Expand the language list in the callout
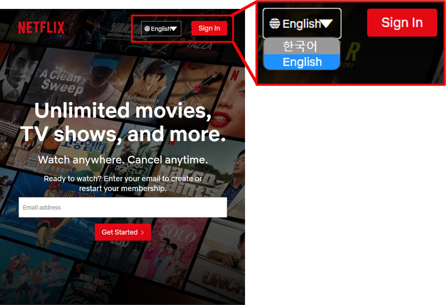This screenshot has width=446, height=305. point(301,22)
